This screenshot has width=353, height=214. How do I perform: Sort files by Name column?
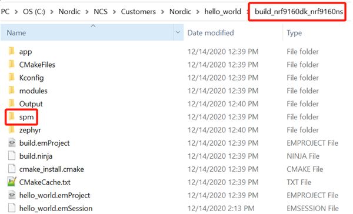point(87,32)
